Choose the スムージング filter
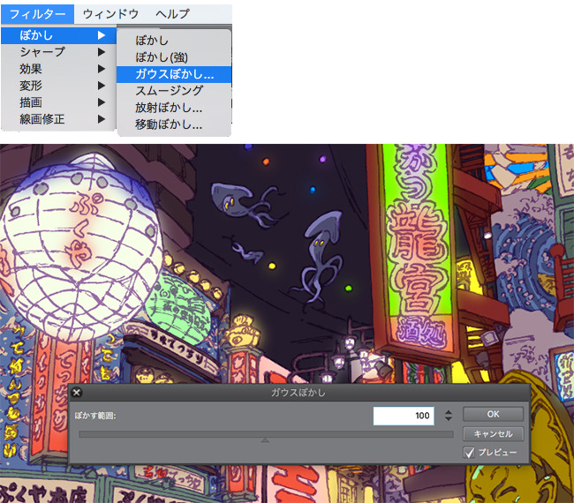 pyautogui.click(x=174, y=91)
